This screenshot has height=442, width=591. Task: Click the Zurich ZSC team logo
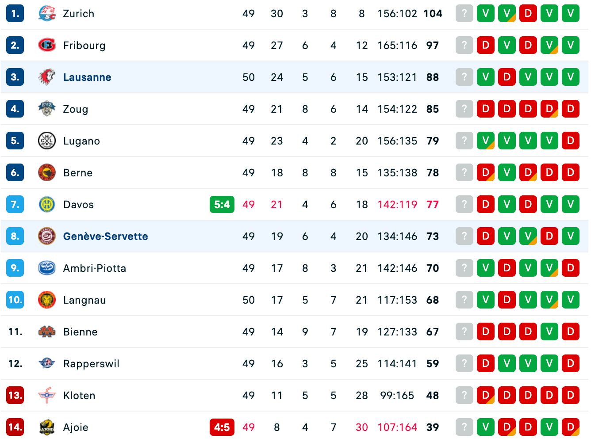pos(46,14)
